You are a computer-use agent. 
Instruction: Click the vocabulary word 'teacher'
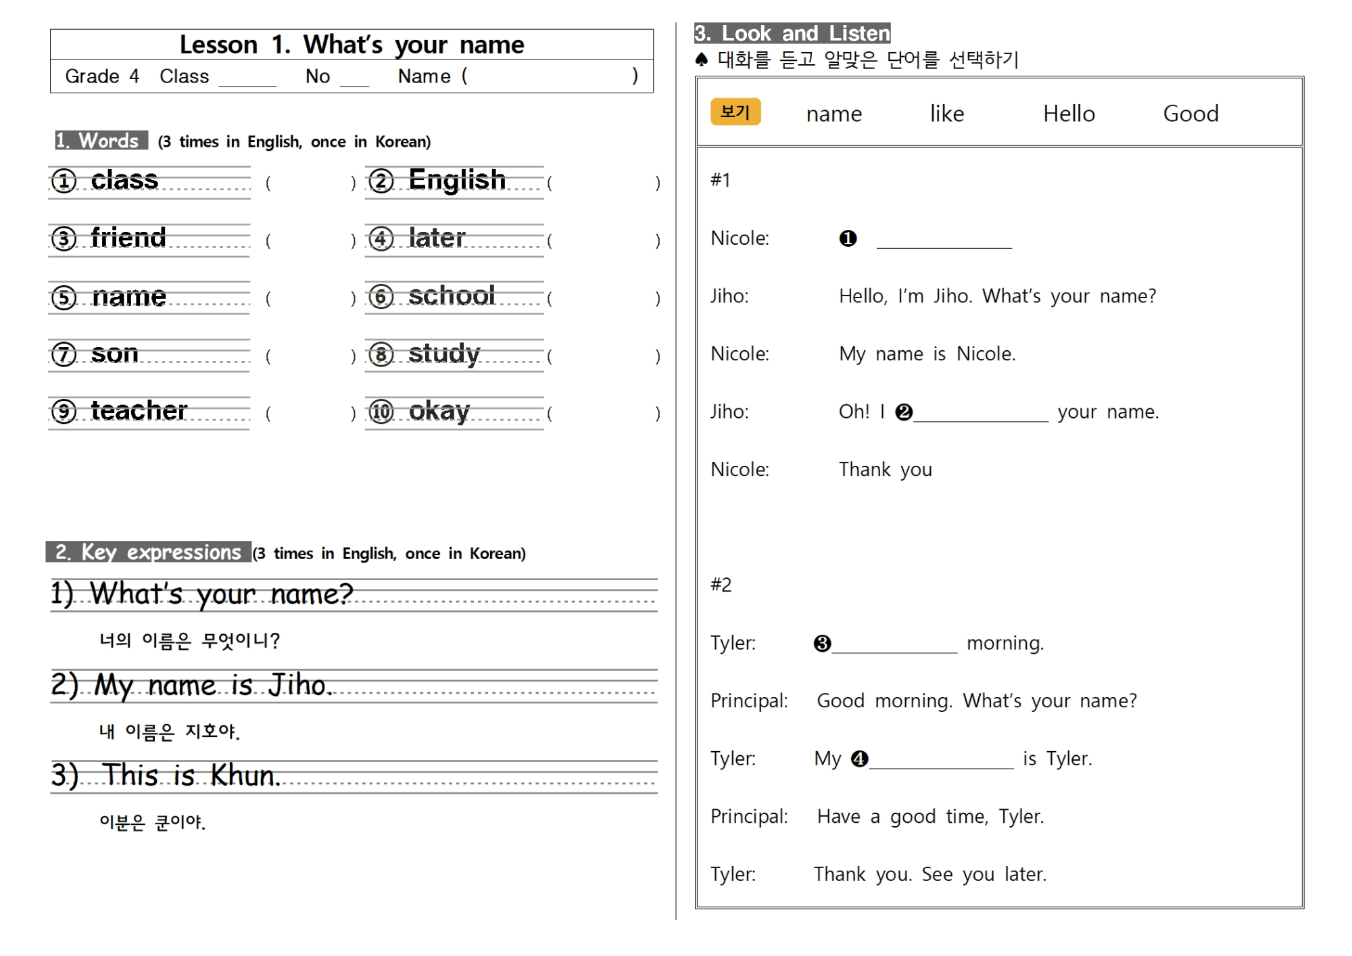[139, 410]
